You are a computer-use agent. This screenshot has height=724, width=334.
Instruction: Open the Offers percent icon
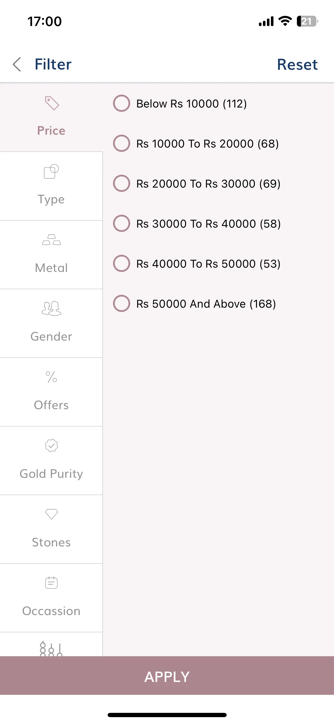51,377
